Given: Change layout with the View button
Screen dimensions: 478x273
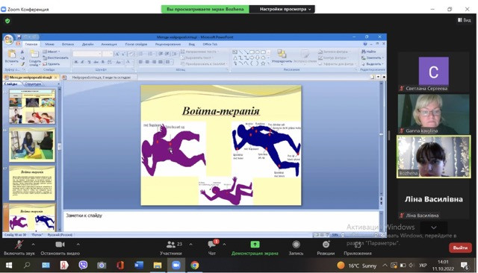Looking at the screenshot, I should point(465,20).
